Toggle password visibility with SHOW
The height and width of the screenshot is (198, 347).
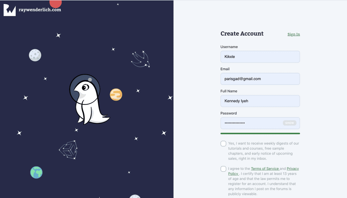pos(289,123)
